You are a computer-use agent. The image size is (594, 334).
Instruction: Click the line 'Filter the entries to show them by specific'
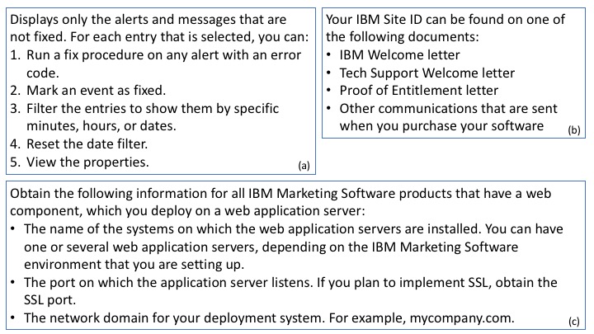[153, 109]
